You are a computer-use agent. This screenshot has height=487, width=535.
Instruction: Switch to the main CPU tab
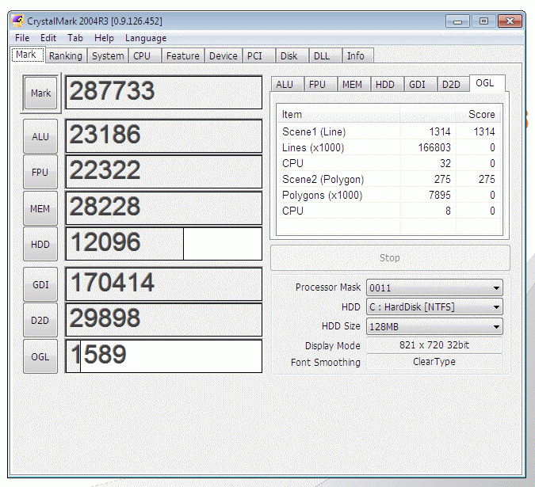(x=145, y=56)
